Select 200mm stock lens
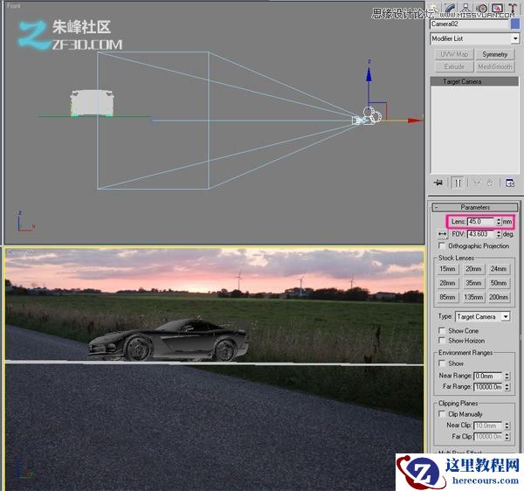 pyautogui.click(x=499, y=297)
